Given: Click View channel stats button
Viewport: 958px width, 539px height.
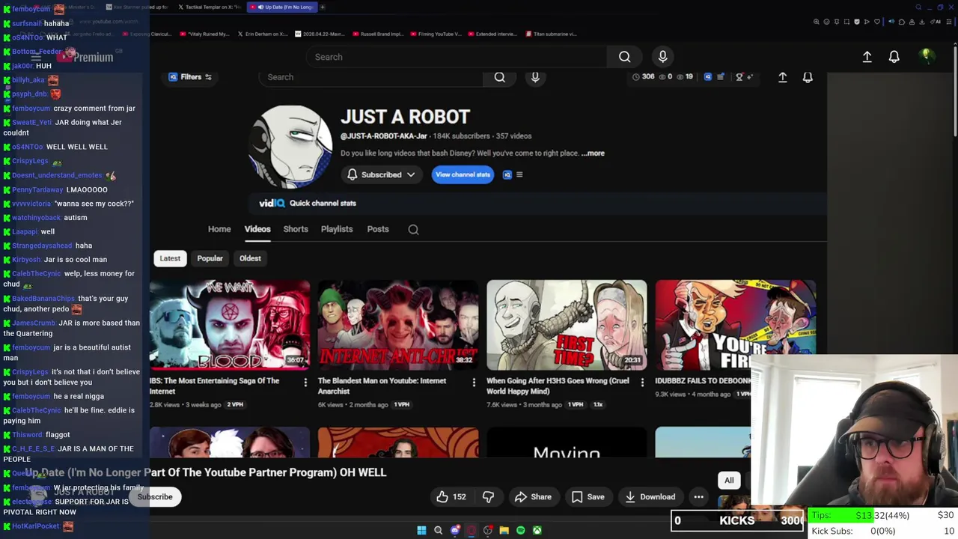Looking at the screenshot, I should (x=463, y=174).
